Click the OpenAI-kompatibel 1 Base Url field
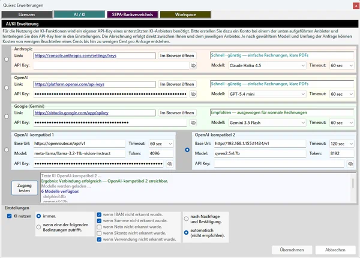This screenshot has width=360, height=258. coord(79,144)
